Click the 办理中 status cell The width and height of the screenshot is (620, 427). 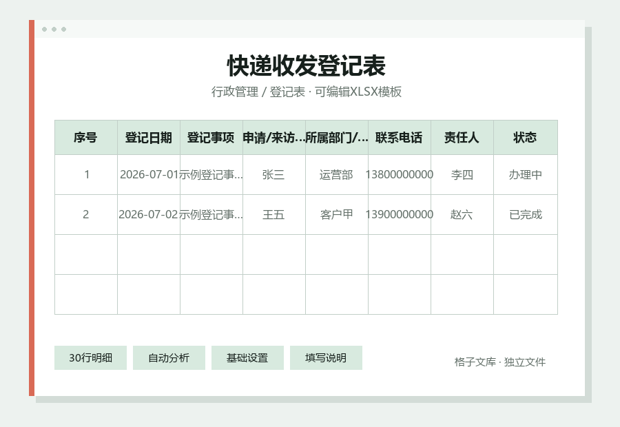pyautogui.click(x=525, y=175)
